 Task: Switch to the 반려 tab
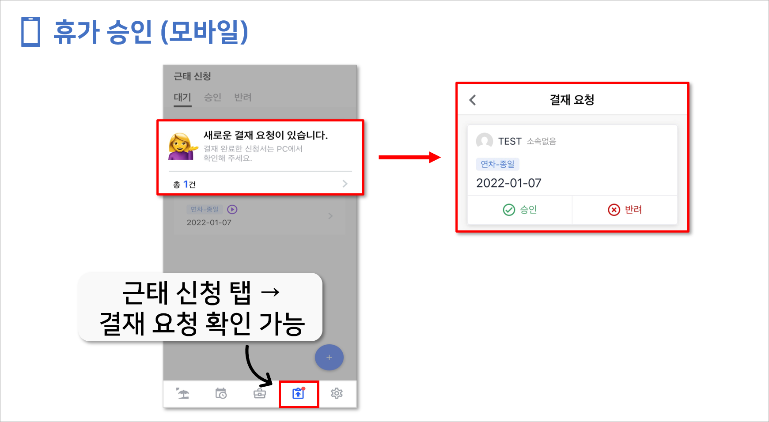tap(242, 98)
